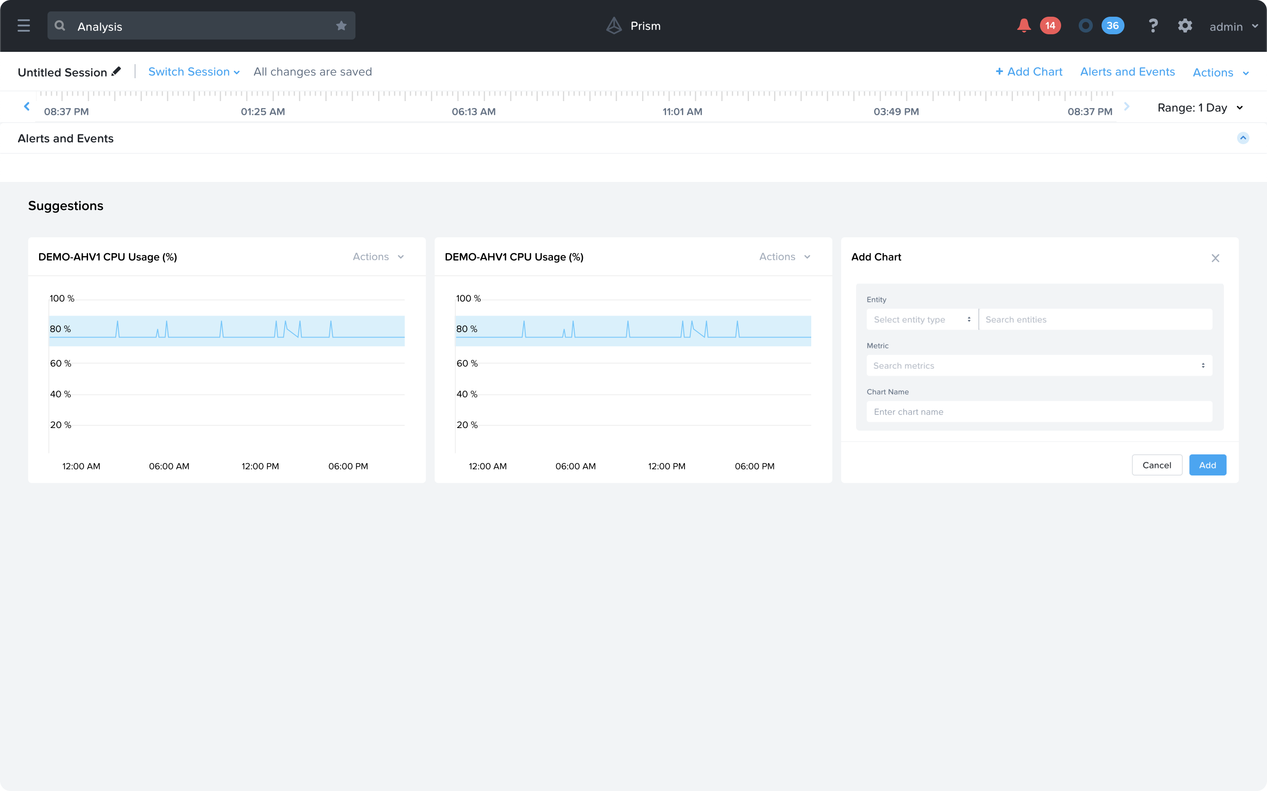Click the Enter chart name field
Screen dimensions: 1267x791
(1039, 412)
